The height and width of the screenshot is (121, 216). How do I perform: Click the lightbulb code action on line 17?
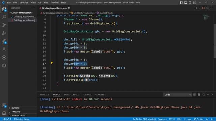tap(52, 63)
